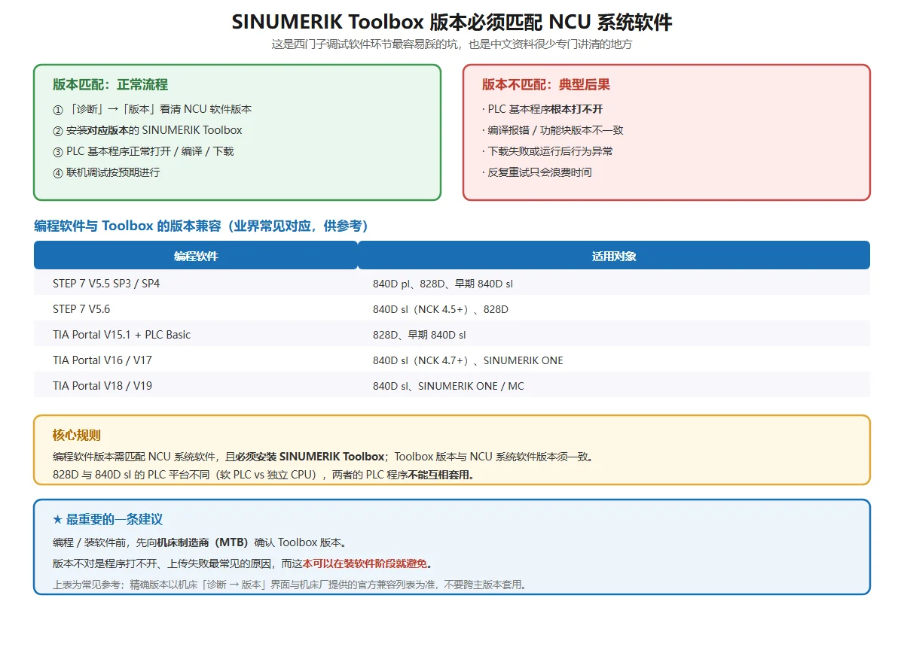Click the line PLC 基本程序根本打不开
Image resolution: width=904 pixels, height=647 pixels.
point(542,109)
